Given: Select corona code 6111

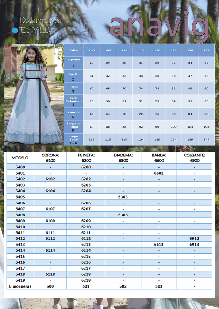Looking at the screenshot, I should point(50,233).
